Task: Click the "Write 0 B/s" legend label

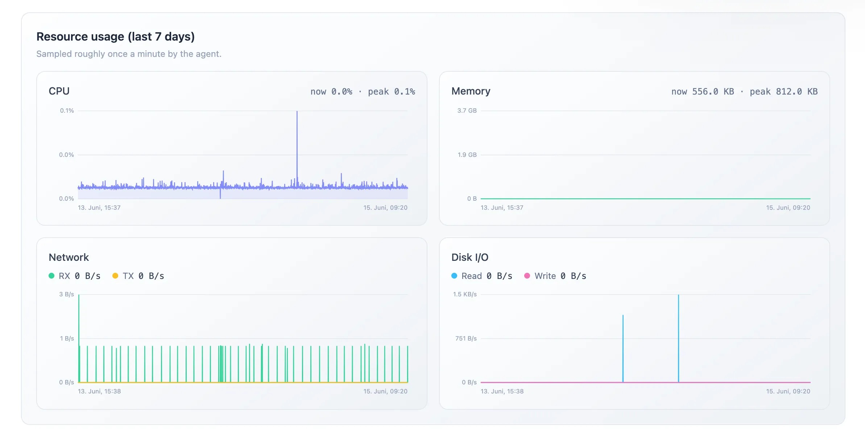Action: click(560, 276)
